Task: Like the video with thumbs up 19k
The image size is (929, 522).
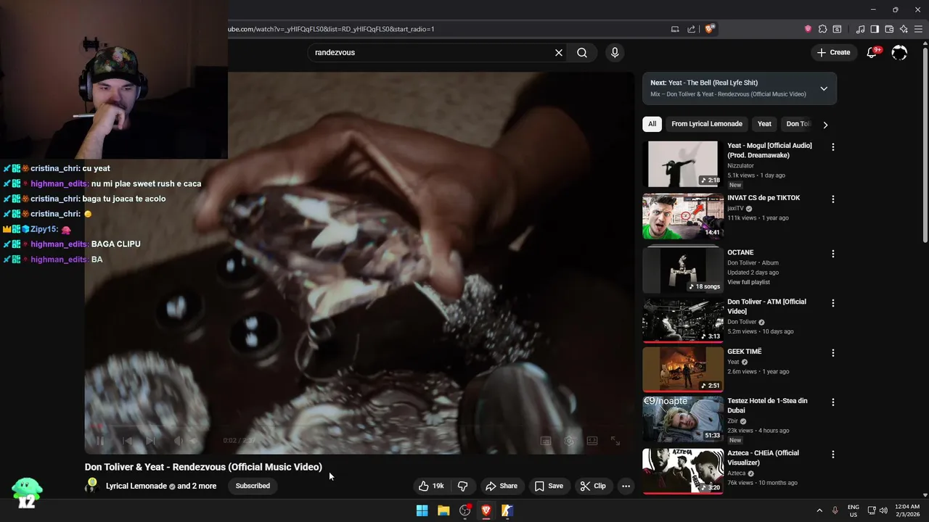Action: click(x=431, y=486)
